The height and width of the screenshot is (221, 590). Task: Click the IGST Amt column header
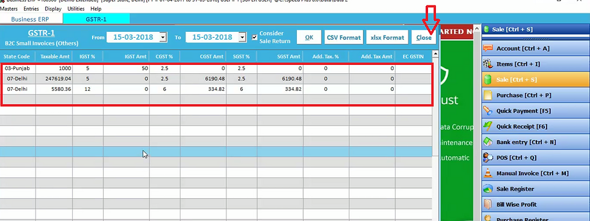[126, 56]
